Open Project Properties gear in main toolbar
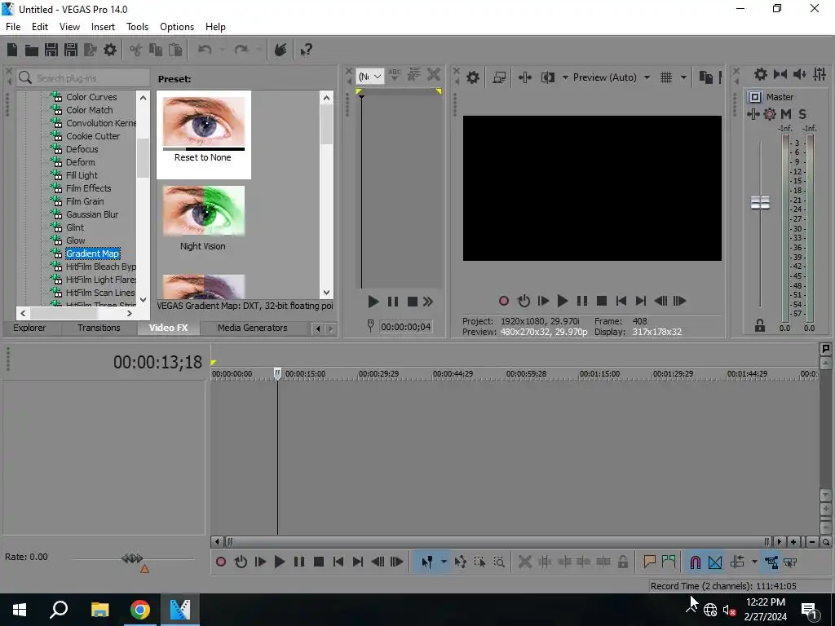Viewport: 835px width, 626px height. 110,50
